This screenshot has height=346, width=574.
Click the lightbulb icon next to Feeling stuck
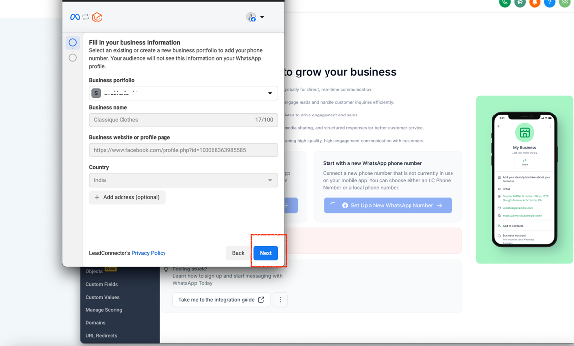(166, 269)
